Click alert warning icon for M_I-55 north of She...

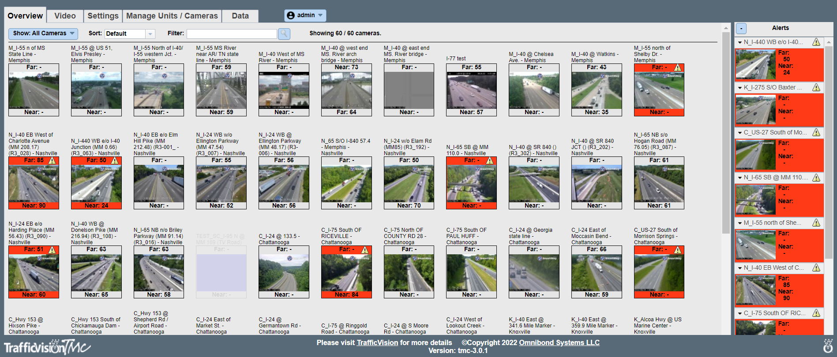pos(816,223)
